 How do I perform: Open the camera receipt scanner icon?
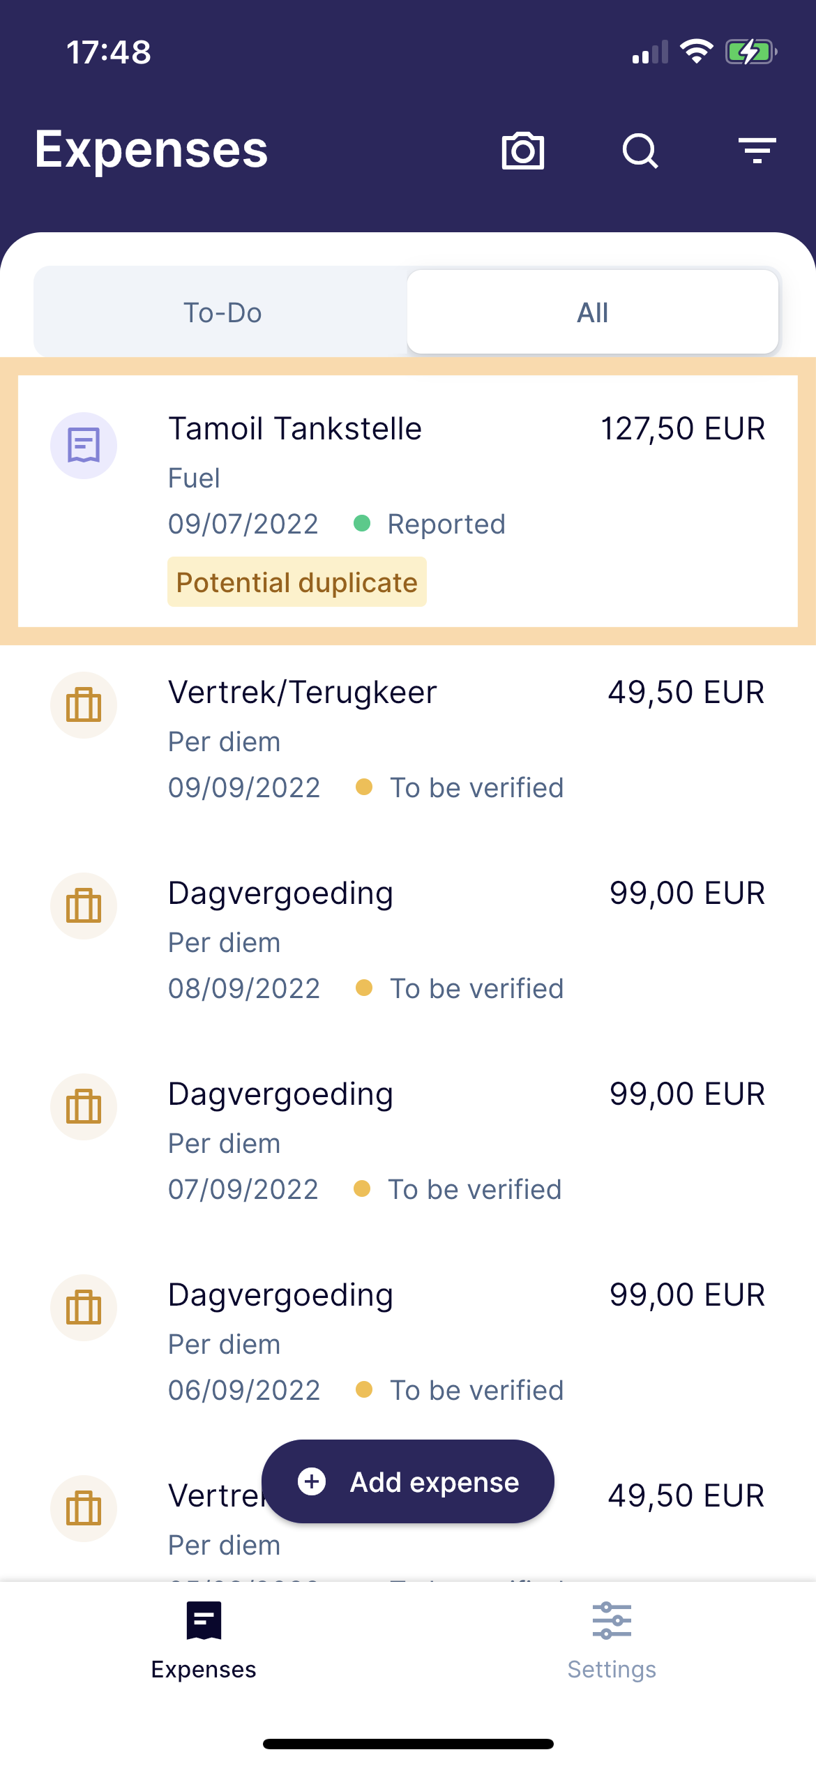pos(522,150)
